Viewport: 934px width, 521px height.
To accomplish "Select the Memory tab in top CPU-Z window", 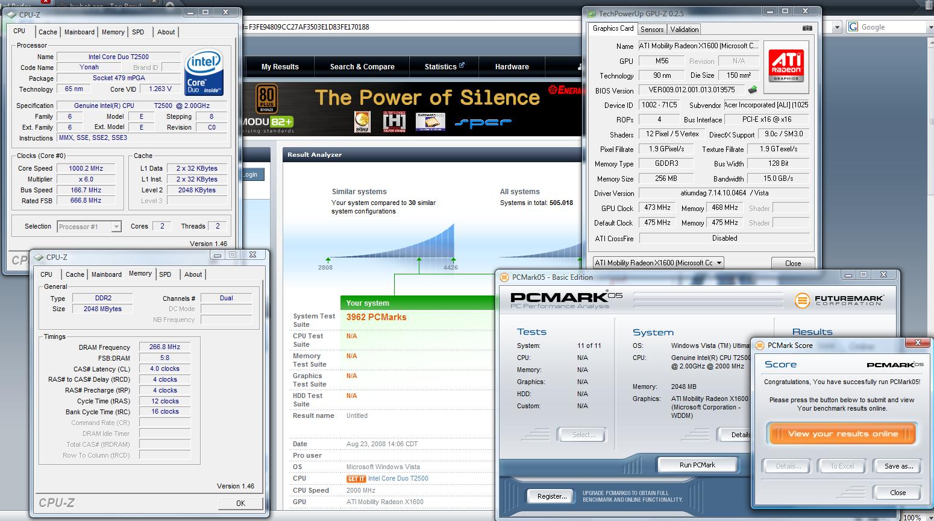I will [113, 32].
